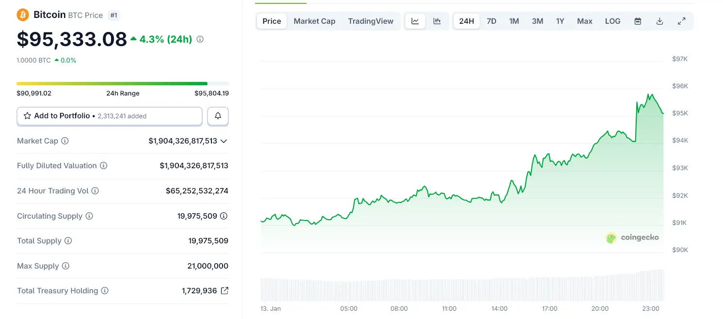Screen dimensions: 723x319
Task: Open the Total Treasury Holding external link
Action: pyautogui.click(x=224, y=290)
